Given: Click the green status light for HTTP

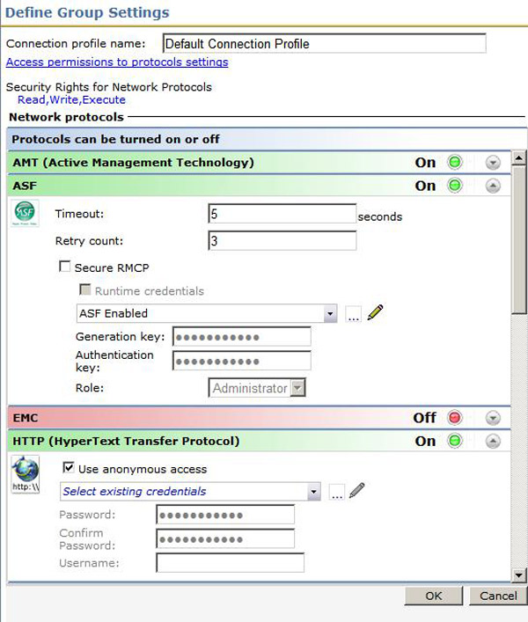Looking at the screenshot, I should (455, 441).
